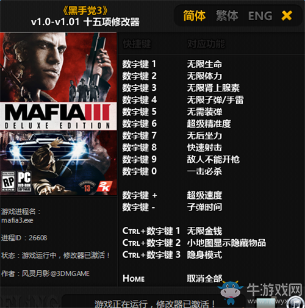Select the 无需装弹 function
The height and width of the screenshot is (308, 305).
pos(204,112)
